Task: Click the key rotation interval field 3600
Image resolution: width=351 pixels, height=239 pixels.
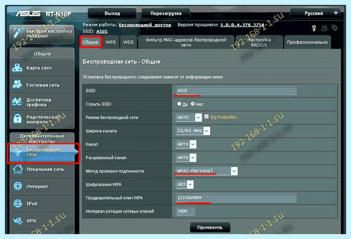Action: [x=185, y=212]
